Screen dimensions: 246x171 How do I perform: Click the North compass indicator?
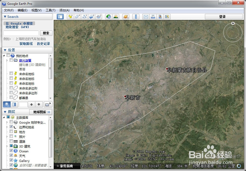click(x=233, y=23)
